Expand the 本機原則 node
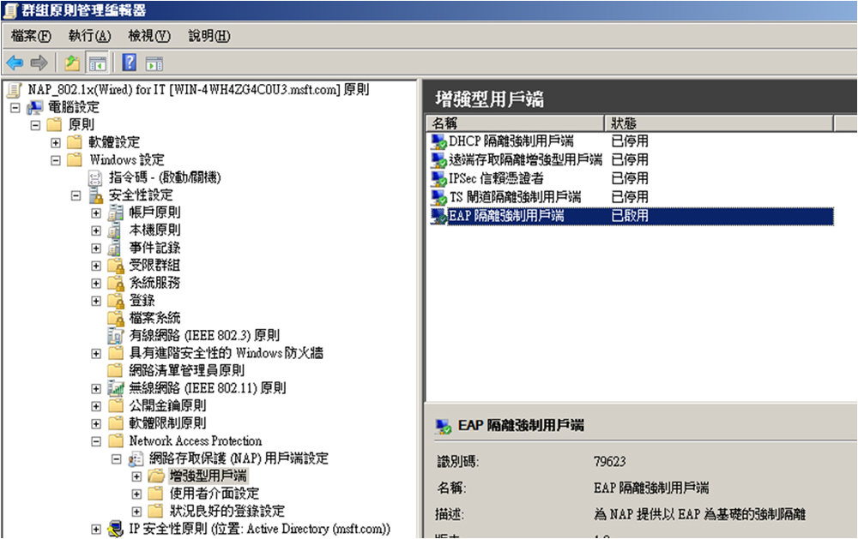This screenshot has height=539, width=858. [x=96, y=231]
